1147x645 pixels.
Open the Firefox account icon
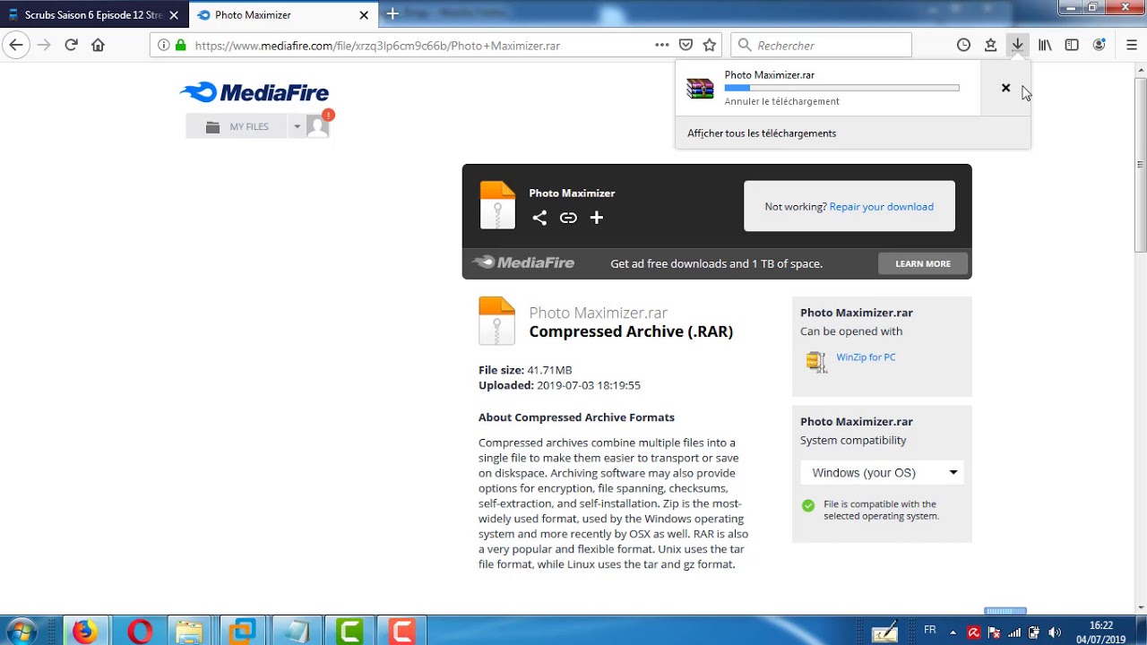(1100, 45)
